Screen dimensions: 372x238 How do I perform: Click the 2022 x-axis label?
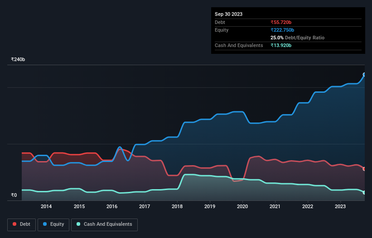[308, 206]
